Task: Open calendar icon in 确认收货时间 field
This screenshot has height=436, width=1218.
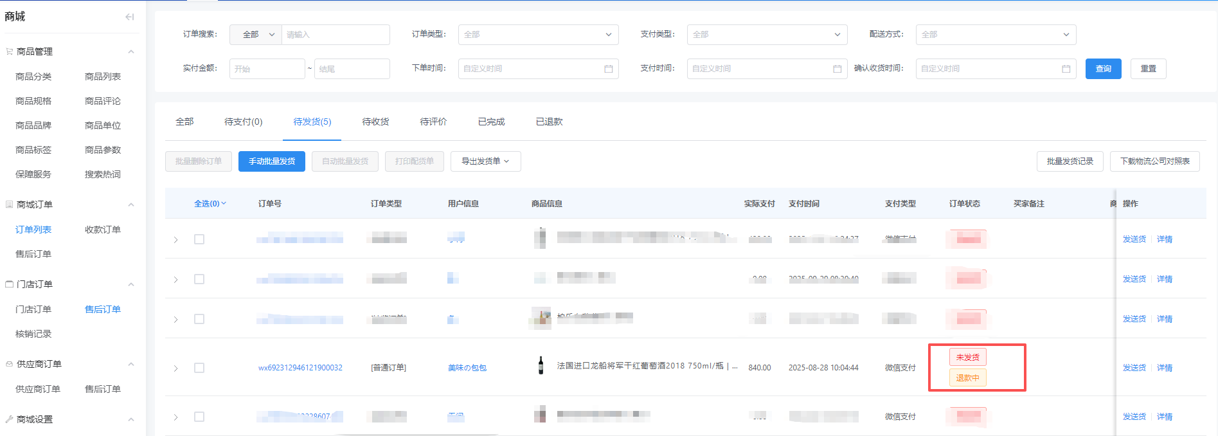Action: [1066, 69]
